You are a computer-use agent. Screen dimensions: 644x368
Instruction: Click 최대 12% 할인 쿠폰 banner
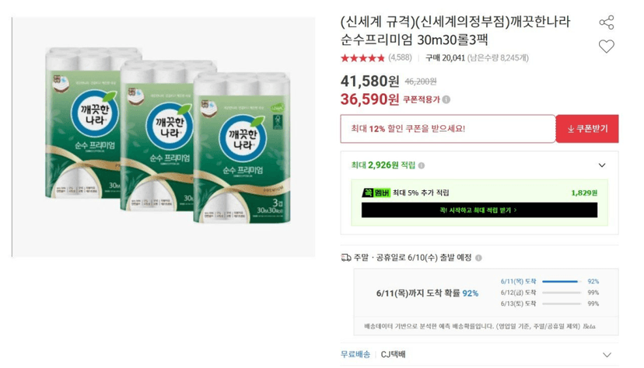click(448, 129)
